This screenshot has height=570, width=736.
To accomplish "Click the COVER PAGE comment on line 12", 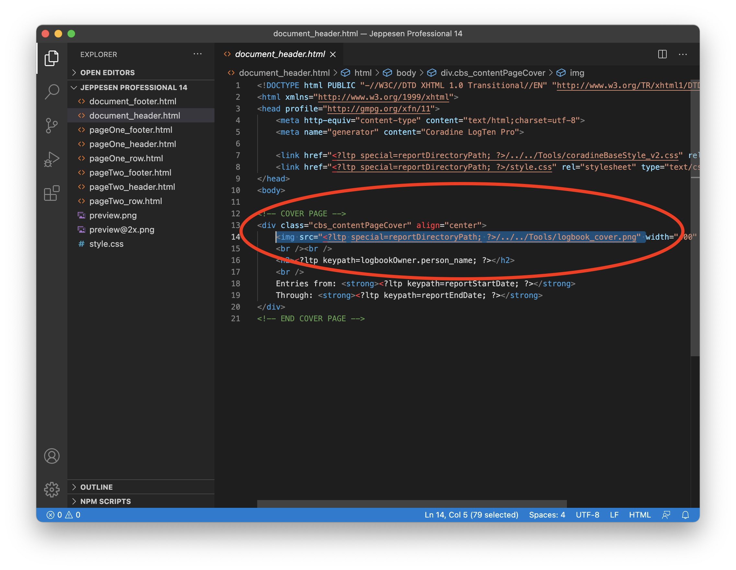I will [302, 213].
